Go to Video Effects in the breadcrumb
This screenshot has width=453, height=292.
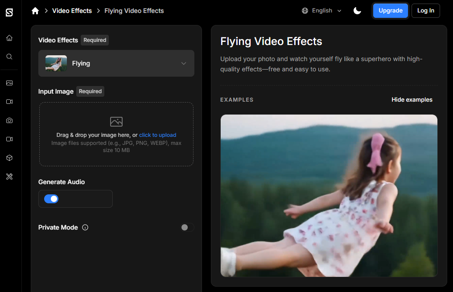click(72, 11)
